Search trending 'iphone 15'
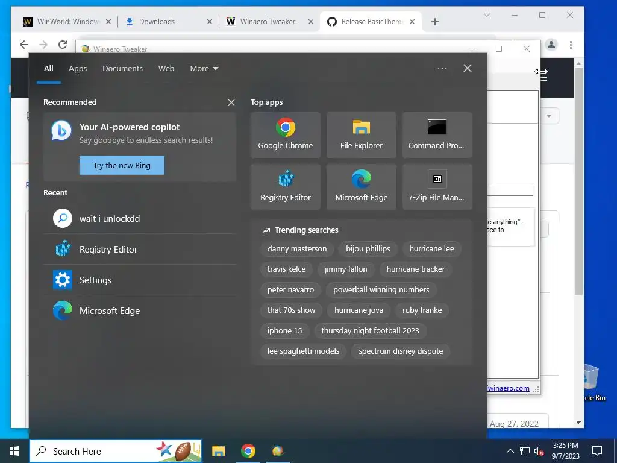Viewport: 617px width, 463px height. coord(285,331)
